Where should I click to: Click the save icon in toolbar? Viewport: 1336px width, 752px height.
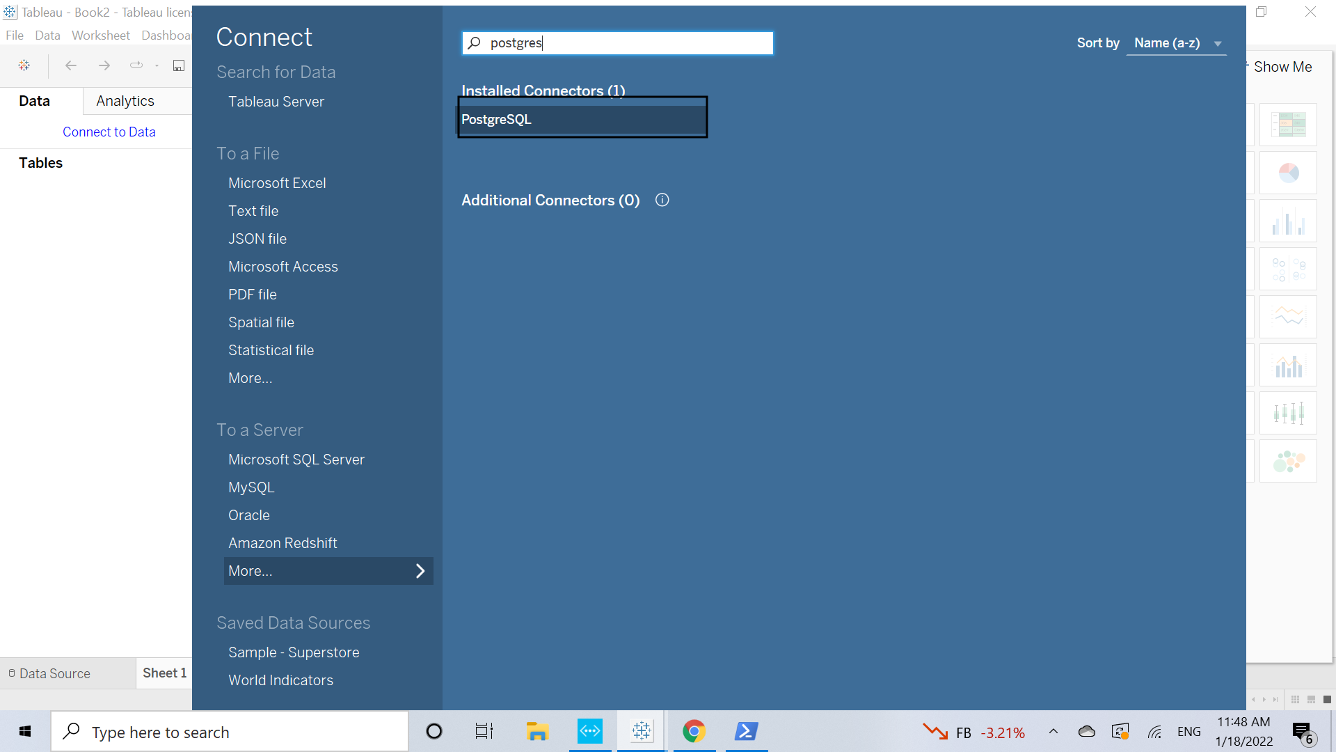179,65
